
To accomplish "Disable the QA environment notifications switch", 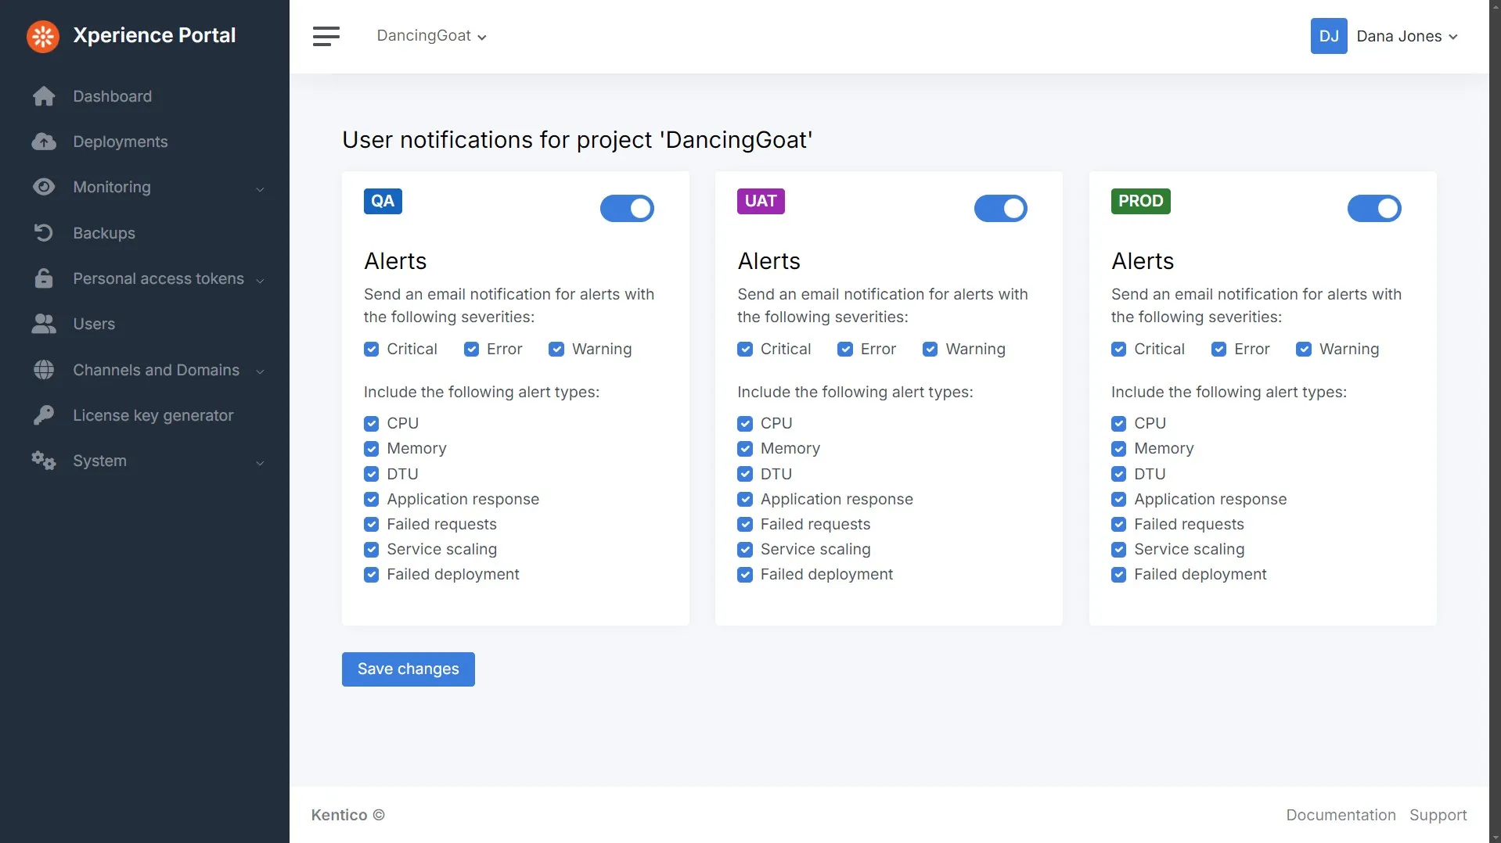I will pyautogui.click(x=627, y=209).
